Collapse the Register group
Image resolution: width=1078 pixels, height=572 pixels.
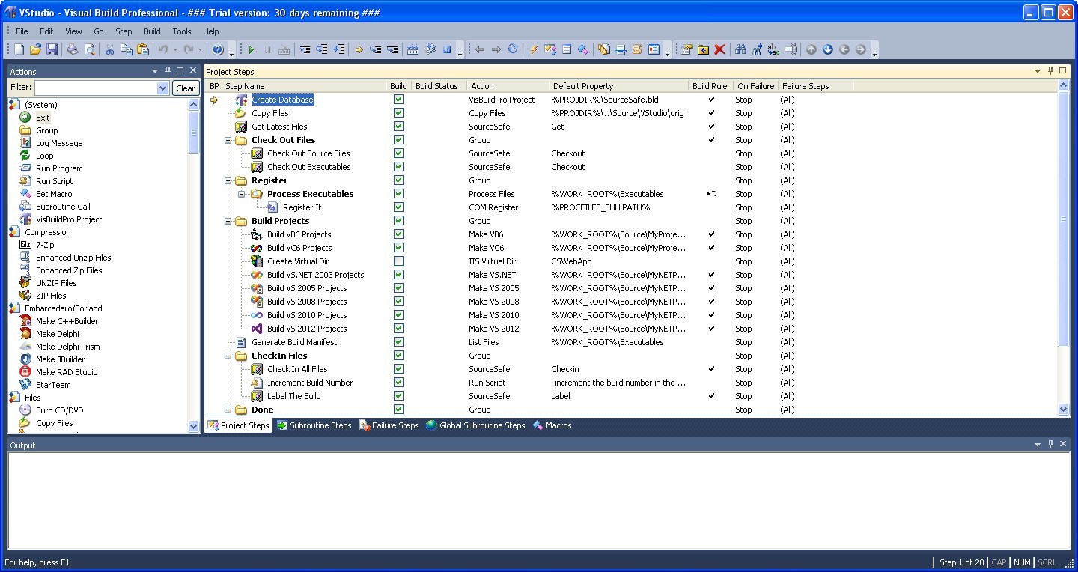coord(228,180)
